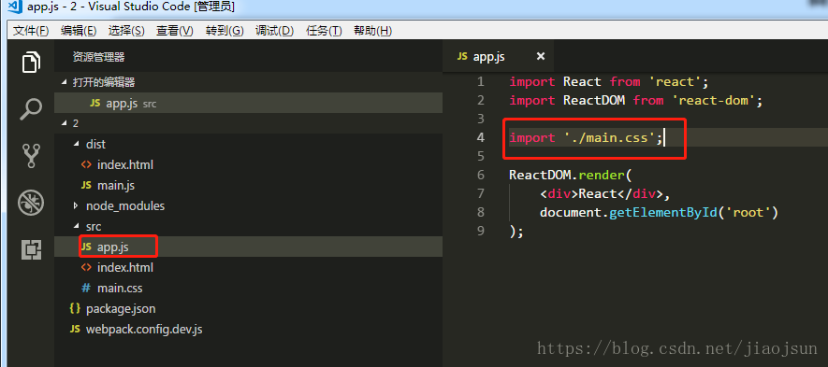This screenshot has width=828, height=367.
Task: Open the 文件(F) menu
Action: (31, 31)
